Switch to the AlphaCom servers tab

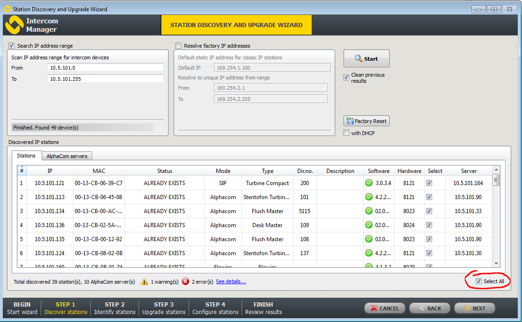66,156
